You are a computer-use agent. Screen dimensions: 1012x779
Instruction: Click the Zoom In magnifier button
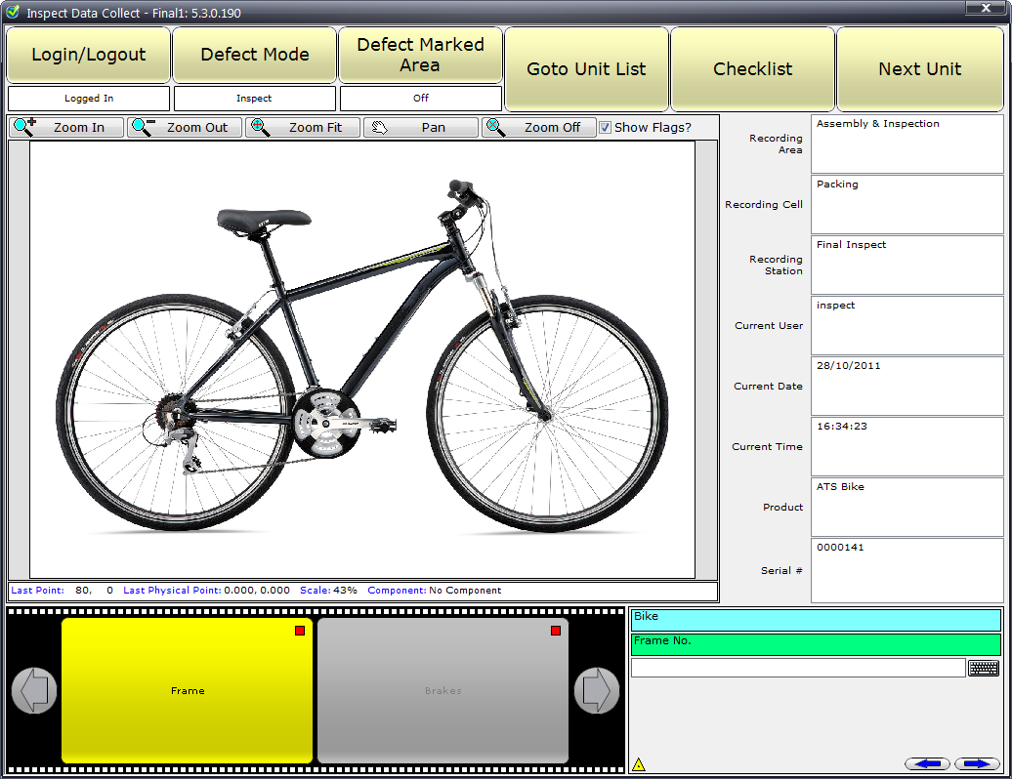67,128
